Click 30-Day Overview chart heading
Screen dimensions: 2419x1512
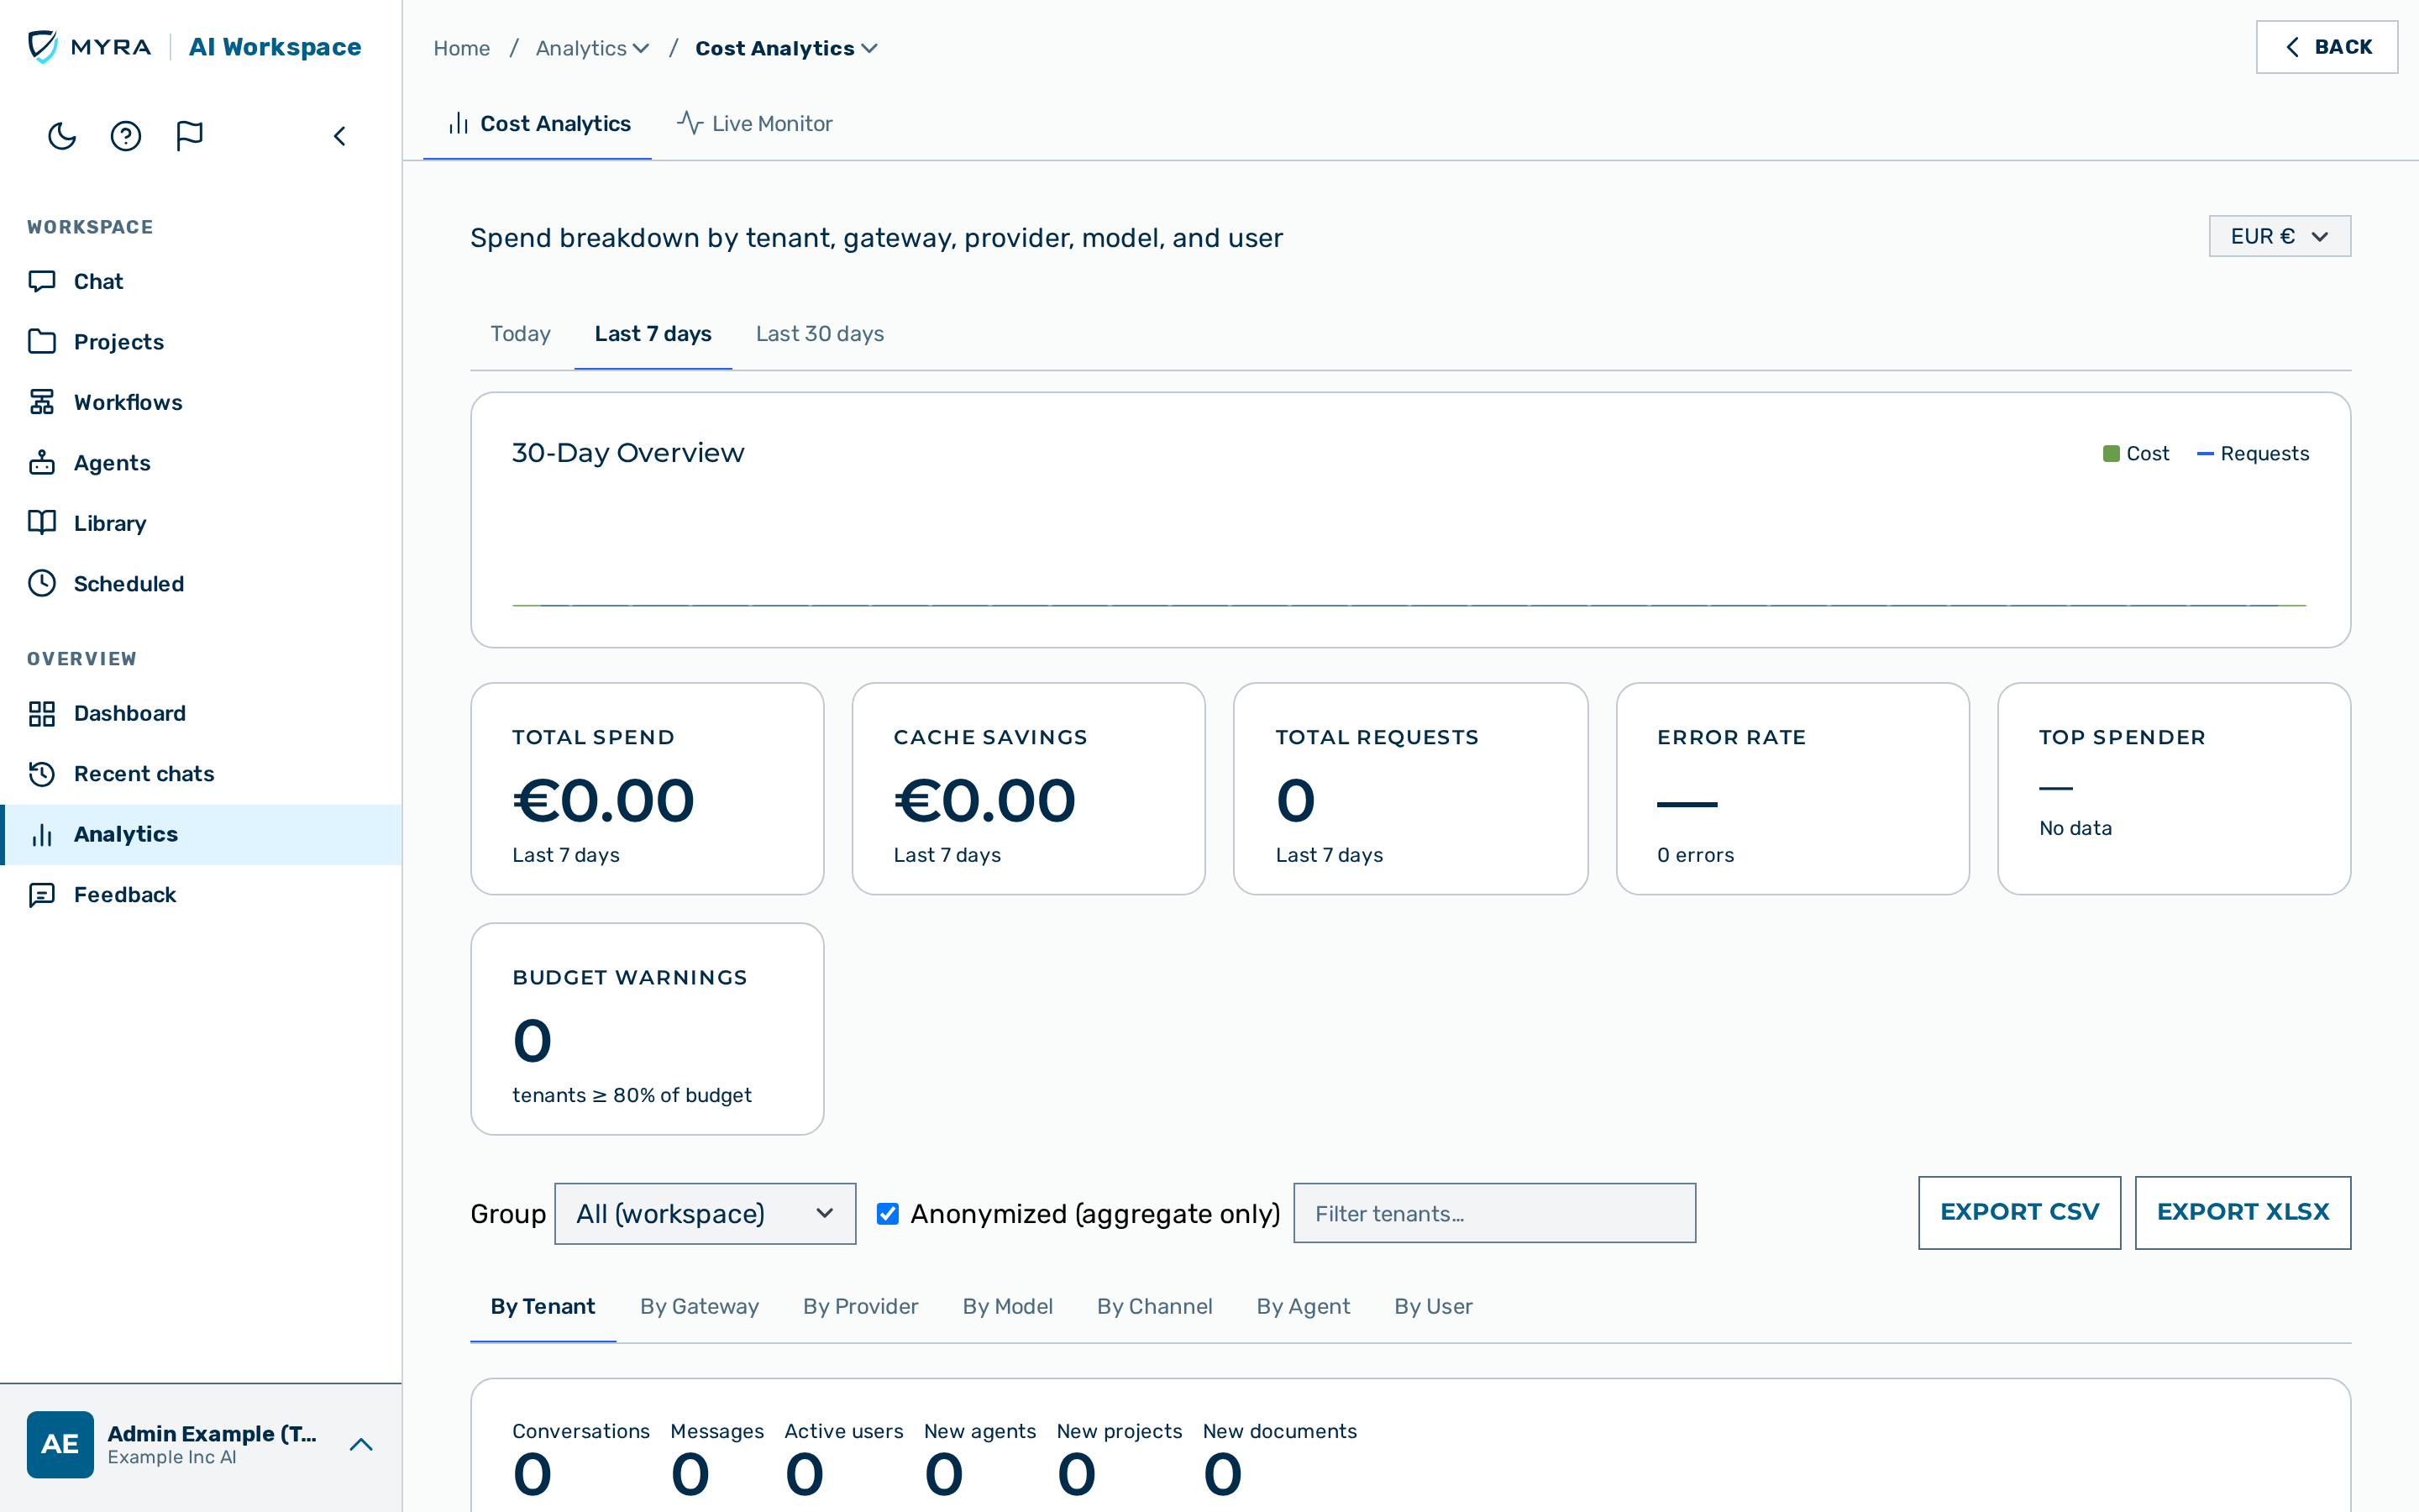(627, 452)
